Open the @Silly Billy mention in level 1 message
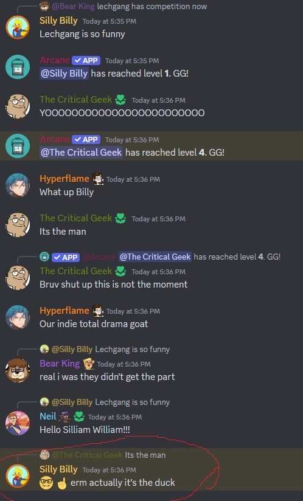Viewport: 303px width, 501px height. coord(64,74)
